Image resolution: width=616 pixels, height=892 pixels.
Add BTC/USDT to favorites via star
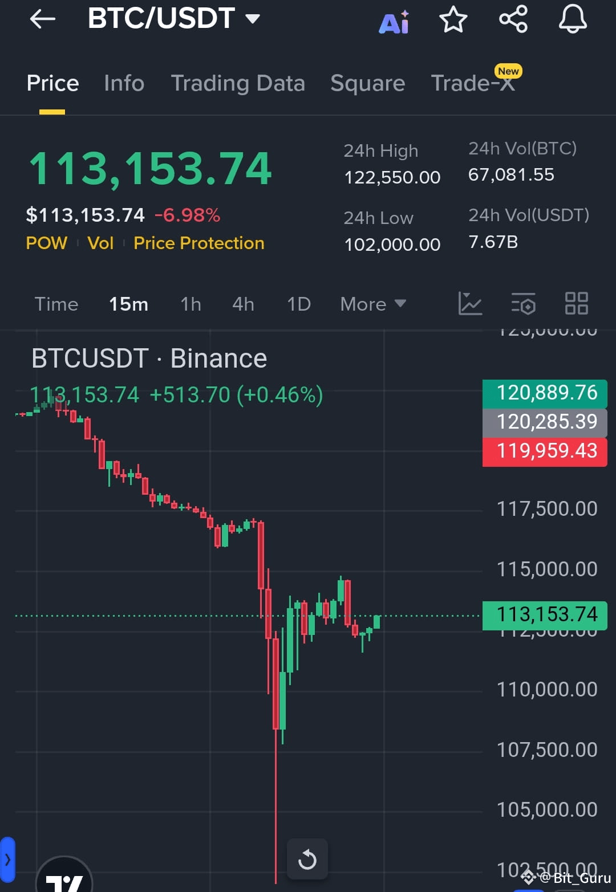pos(453,20)
